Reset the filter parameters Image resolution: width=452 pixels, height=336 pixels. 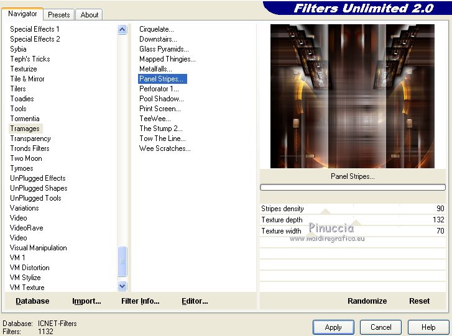pos(420,301)
